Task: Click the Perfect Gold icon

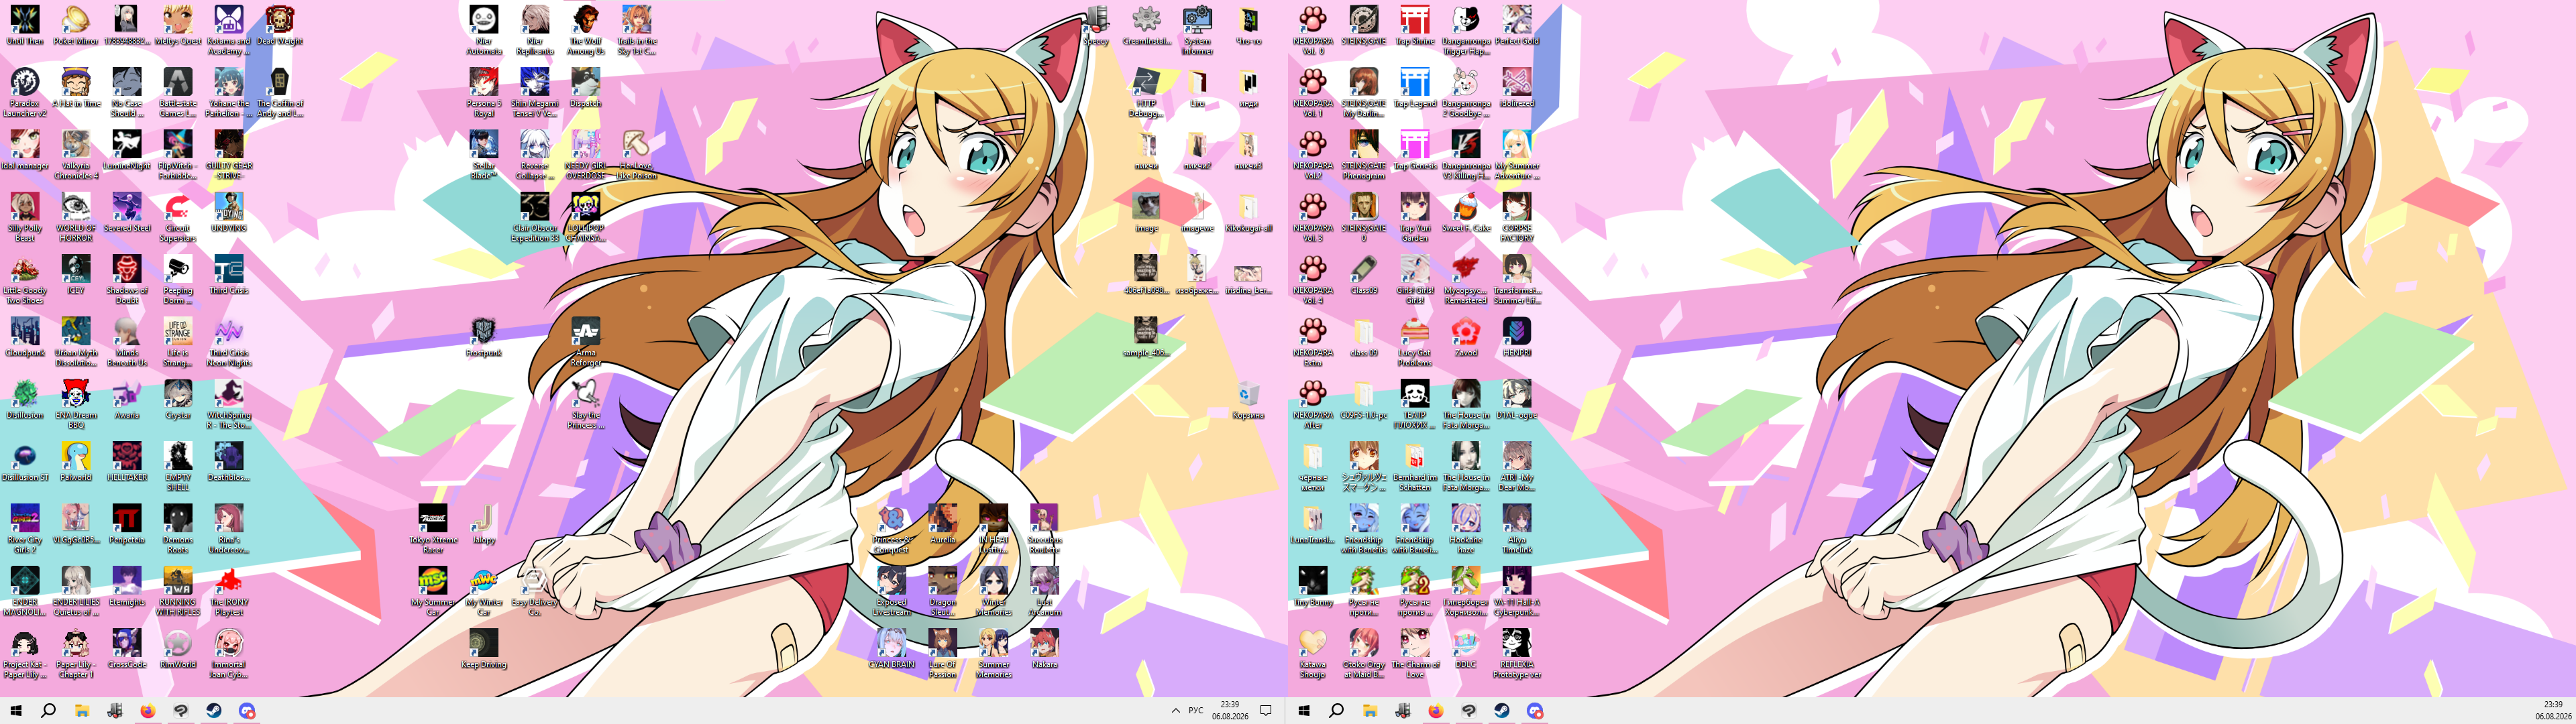Action: pyautogui.click(x=1517, y=26)
